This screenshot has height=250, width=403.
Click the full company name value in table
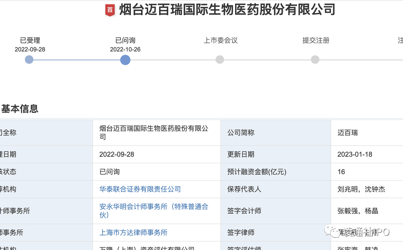154,132
